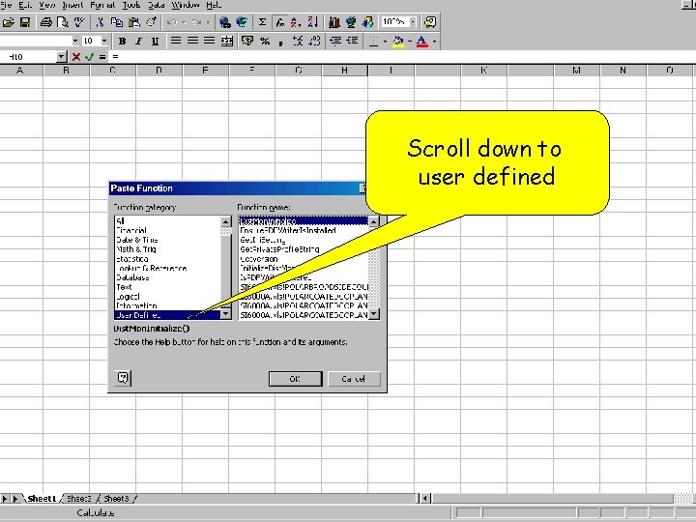Click the Copy icon
The width and height of the screenshot is (696, 522).
point(117,22)
